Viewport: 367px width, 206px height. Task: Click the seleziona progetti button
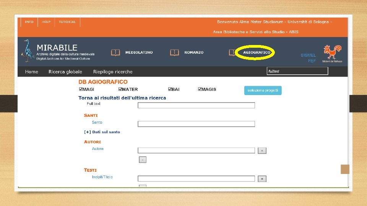coord(263,90)
